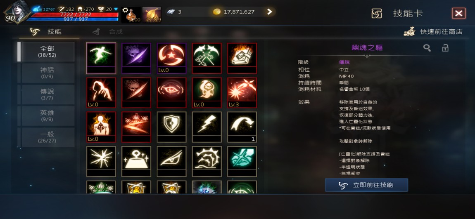Filter skills by 一般 category
475x219 pixels.
(47, 137)
